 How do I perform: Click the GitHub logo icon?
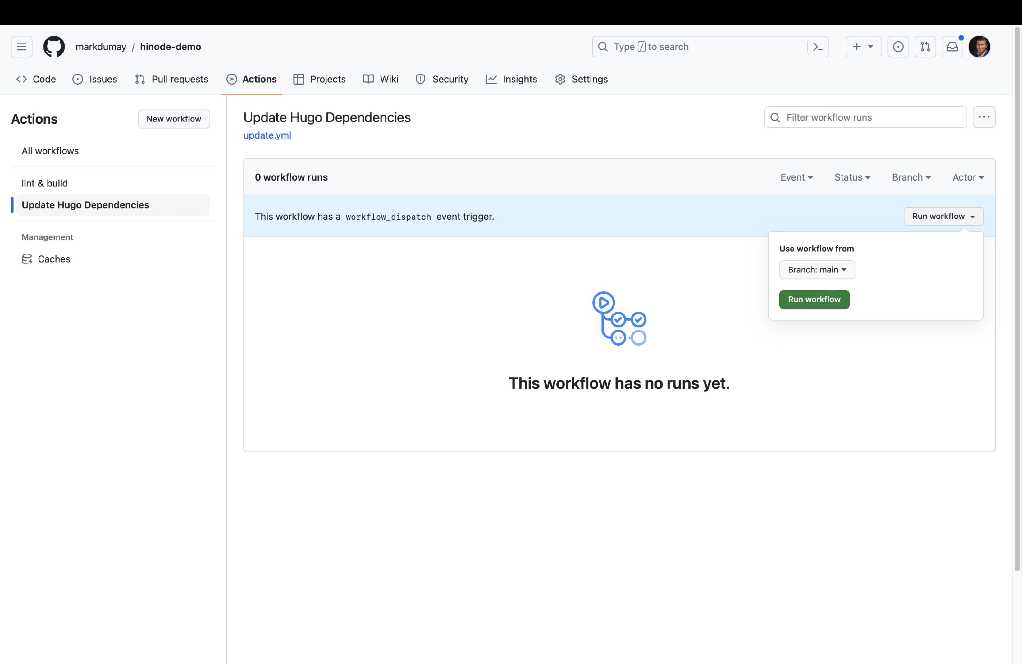coord(54,46)
